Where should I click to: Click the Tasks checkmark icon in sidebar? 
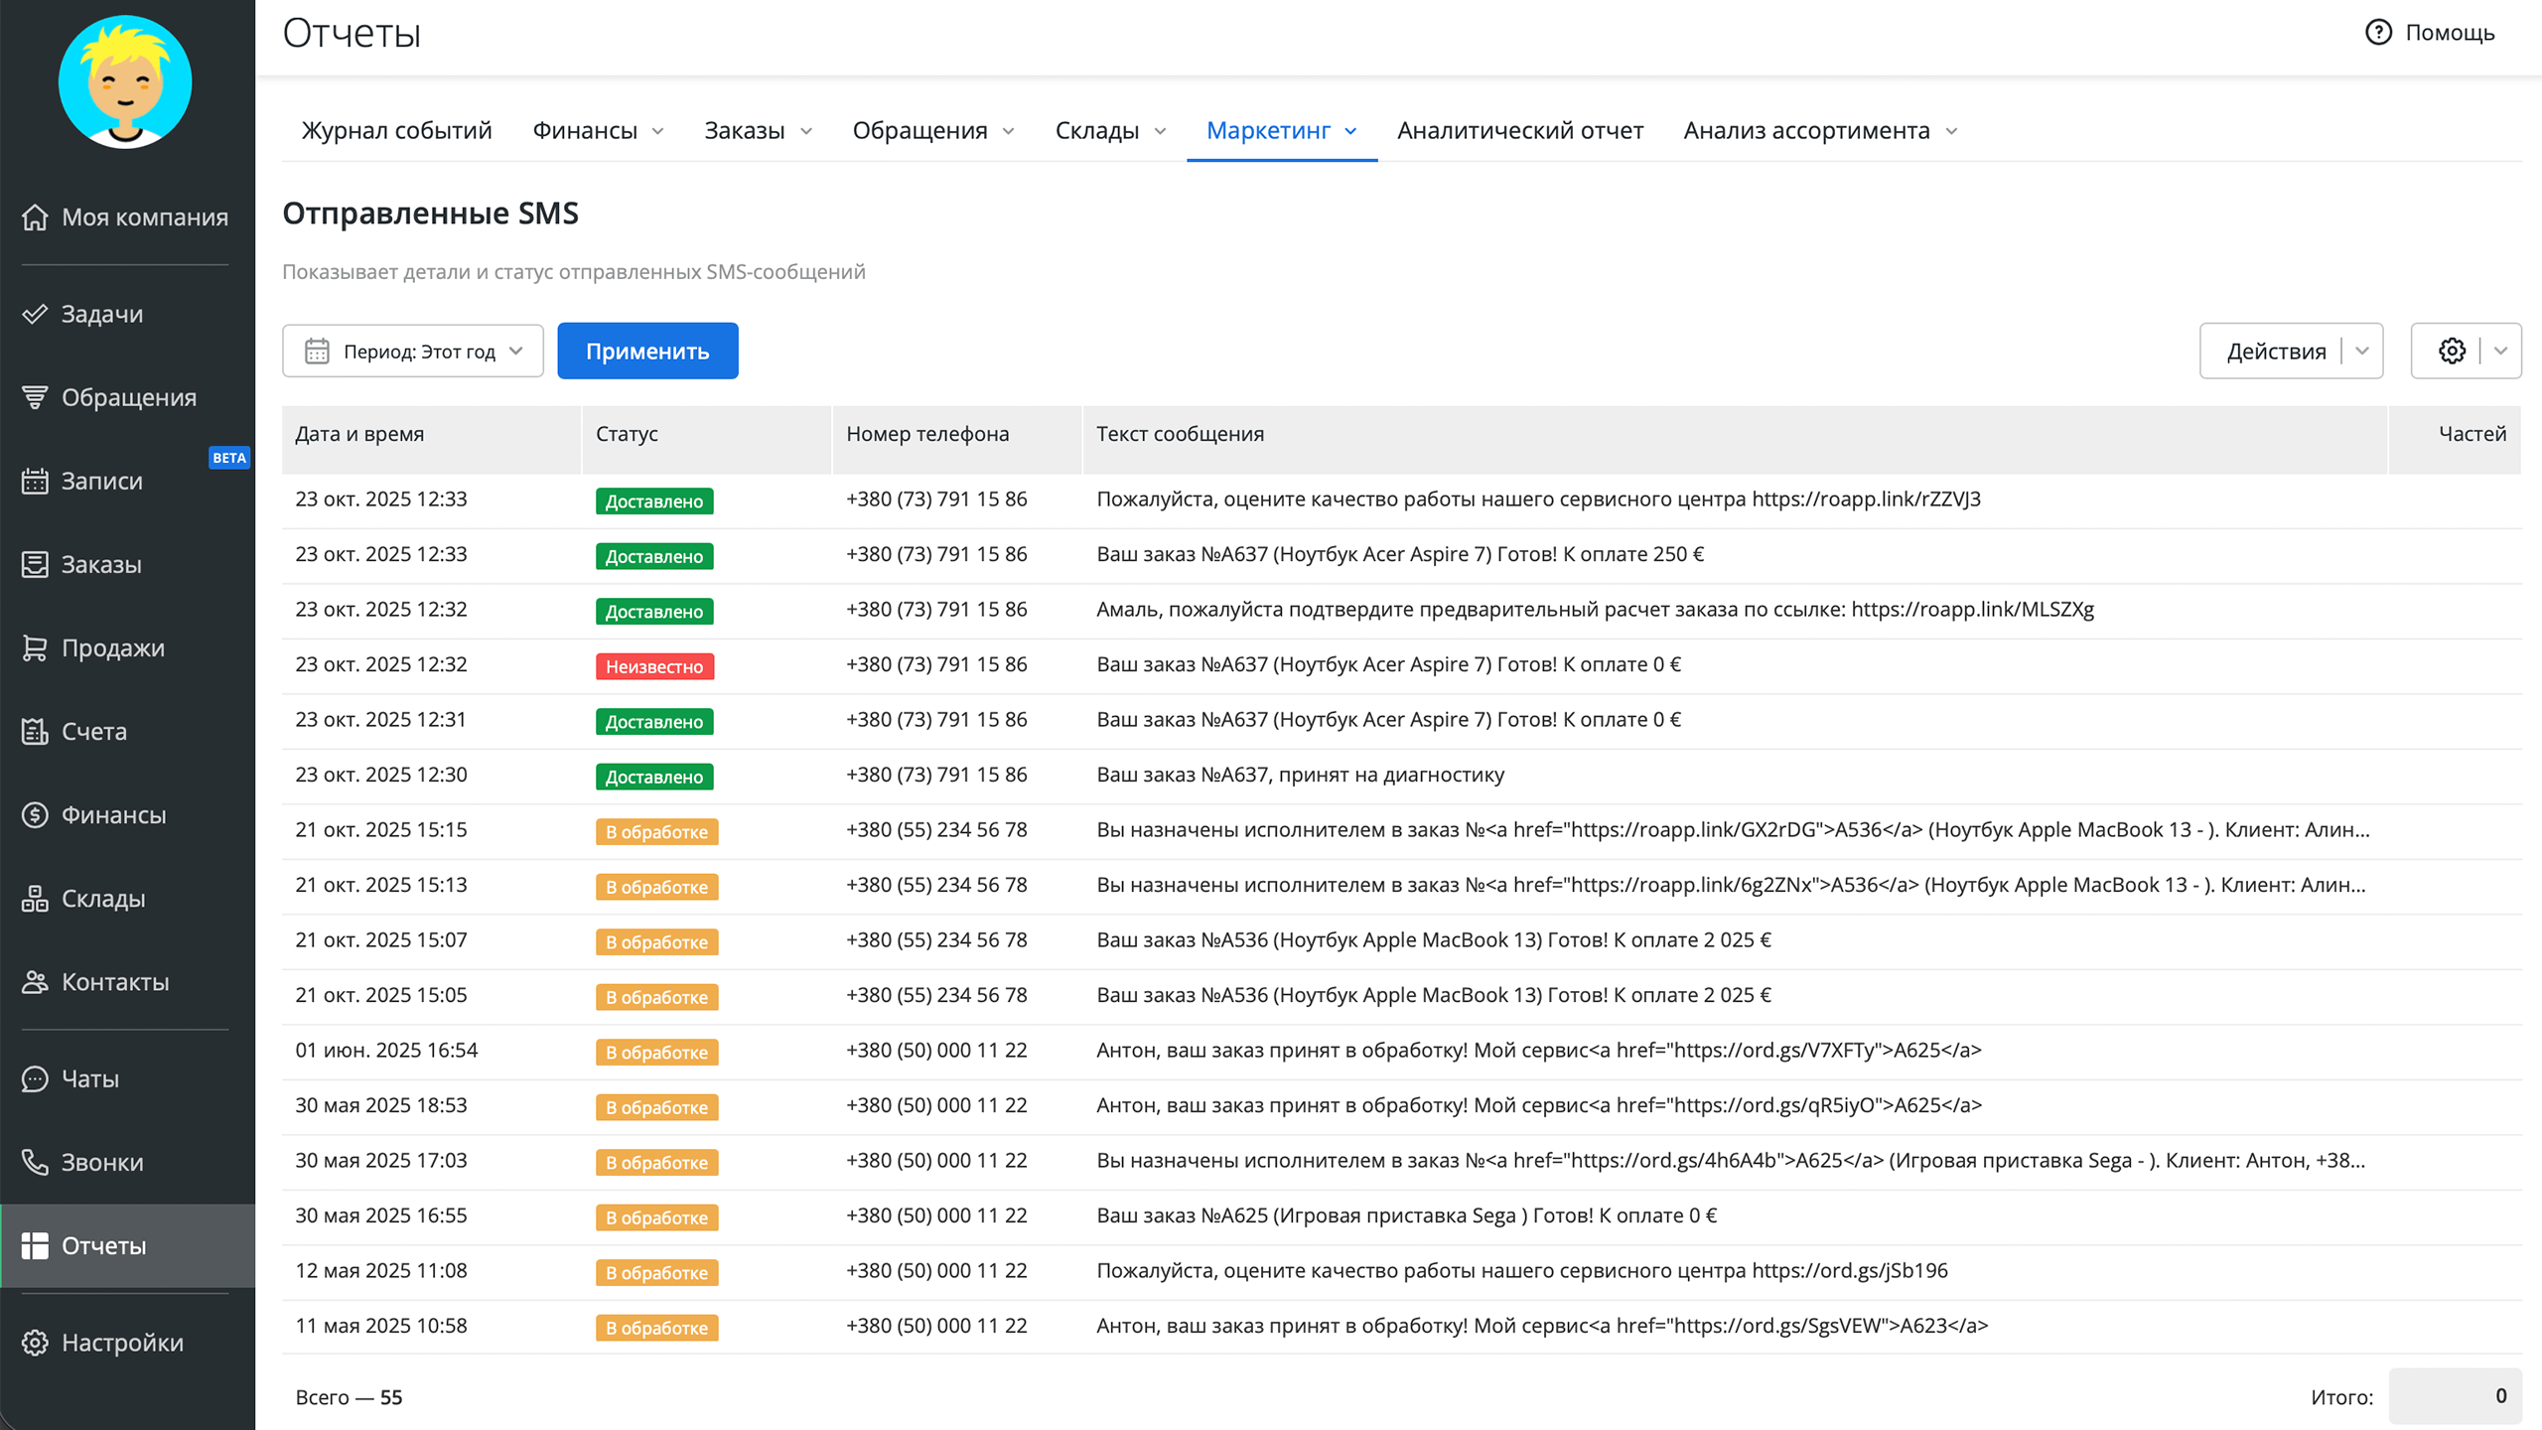coord(35,314)
